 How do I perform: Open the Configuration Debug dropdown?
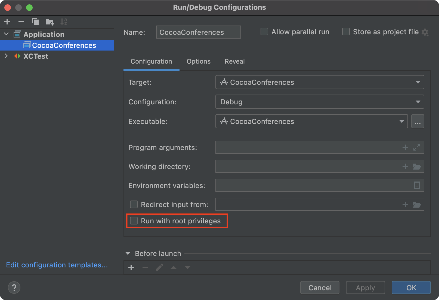pos(320,102)
